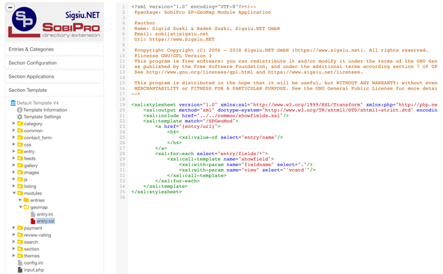443x274 pixels.
Task: Click line number 19 in gutter
Action: (x=122, y=105)
